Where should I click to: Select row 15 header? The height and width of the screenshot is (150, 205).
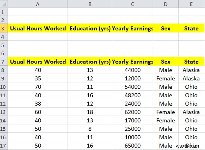click(4, 129)
